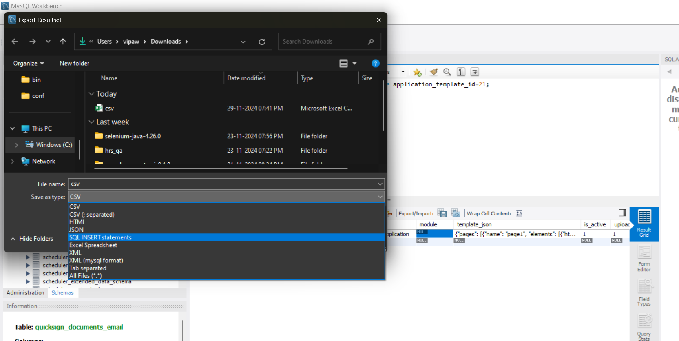Collapse the Last week file group
The width and height of the screenshot is (679, 341).
[91, 122]
